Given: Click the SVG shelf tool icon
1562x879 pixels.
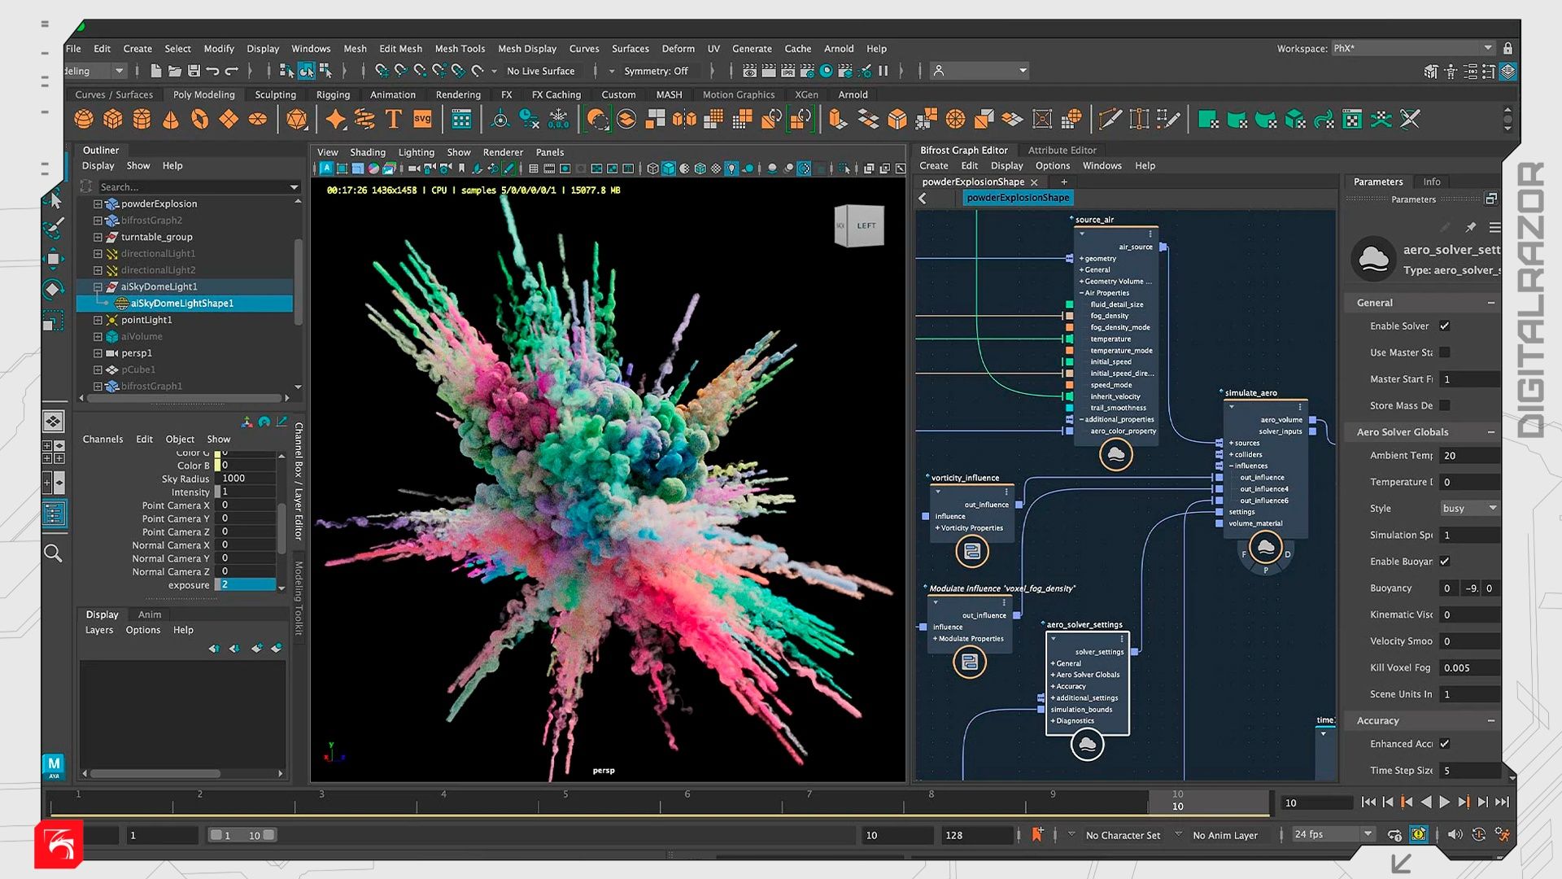Looking at the screenshot, I should click(422, 120).
